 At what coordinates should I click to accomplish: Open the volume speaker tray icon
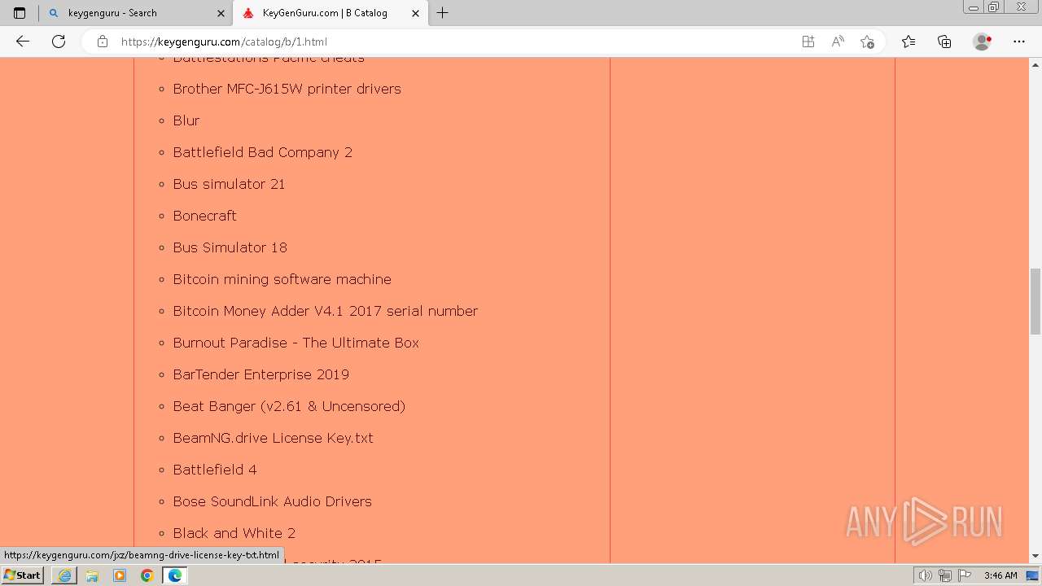pos(926,575)
